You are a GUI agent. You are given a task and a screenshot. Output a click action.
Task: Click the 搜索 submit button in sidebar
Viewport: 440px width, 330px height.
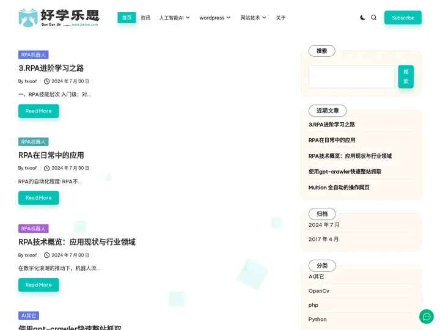coord(406,76)
